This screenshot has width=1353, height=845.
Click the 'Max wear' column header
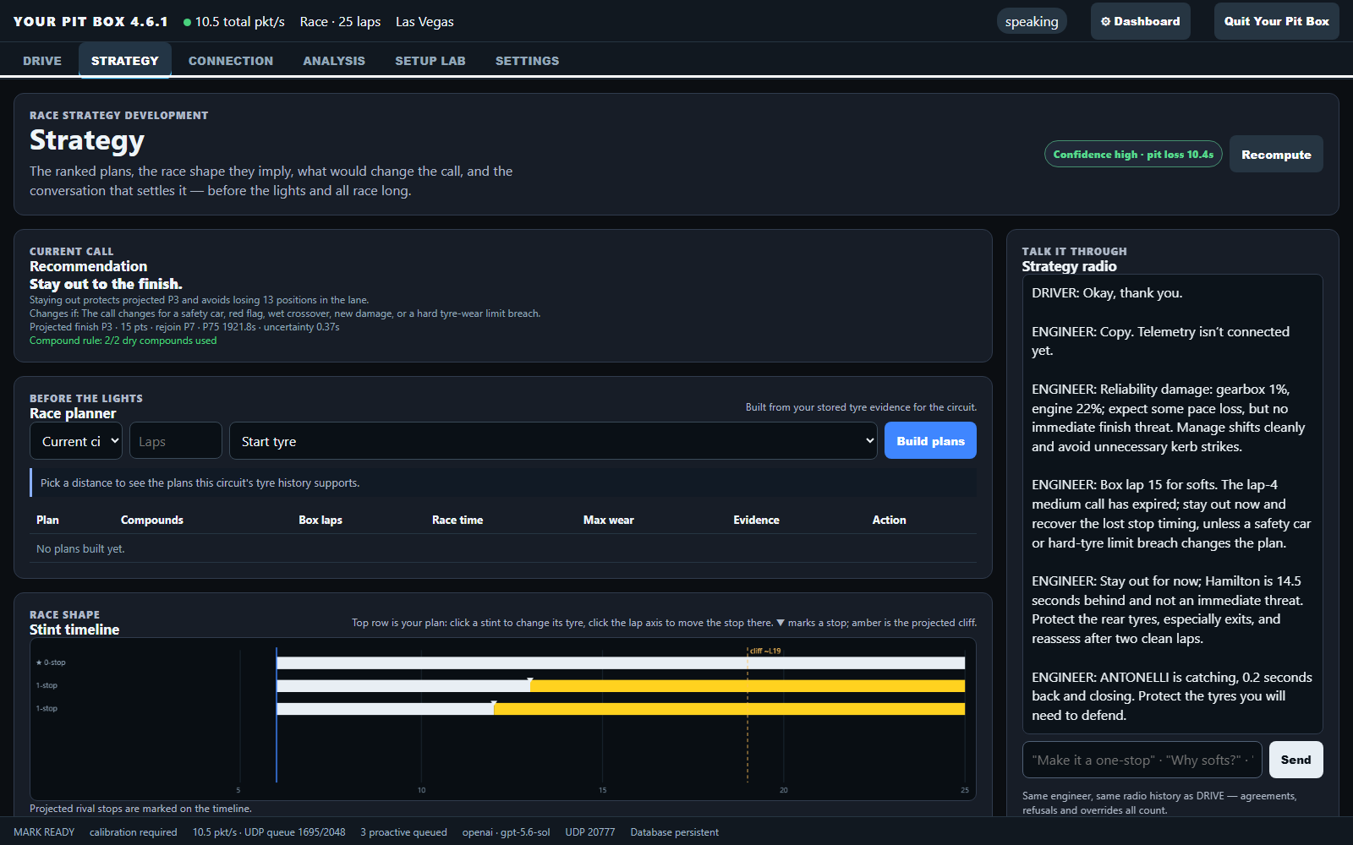608,520
